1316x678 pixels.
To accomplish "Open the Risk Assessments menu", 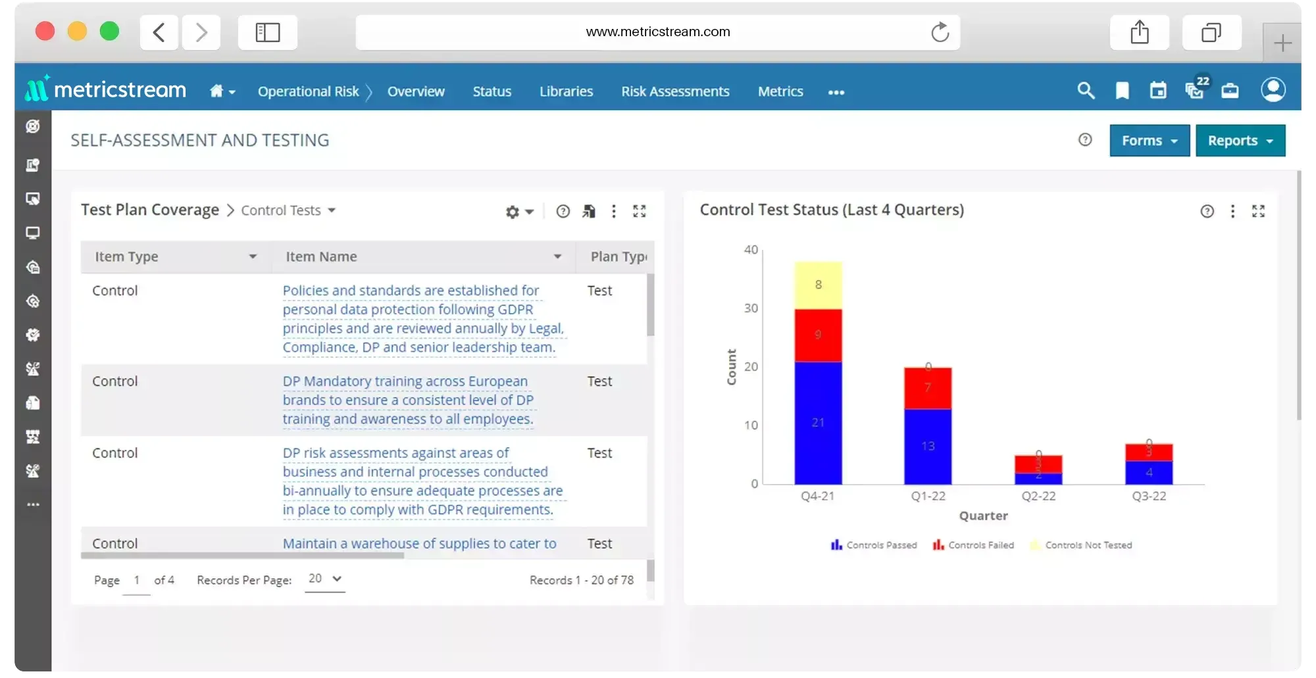I will pos(675,91).
